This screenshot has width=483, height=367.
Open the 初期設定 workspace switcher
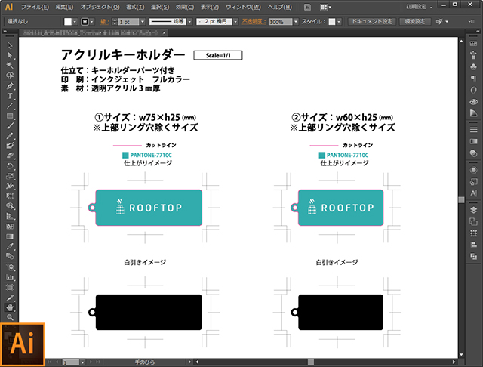point(420,7)
